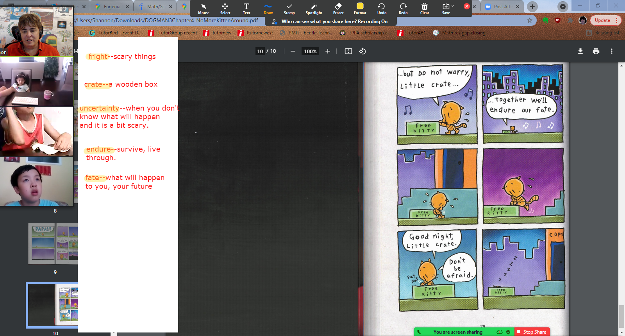Open Chrome menu dots beside Update
The width and height of the screenshot is (625, 336).
point(616,20)
